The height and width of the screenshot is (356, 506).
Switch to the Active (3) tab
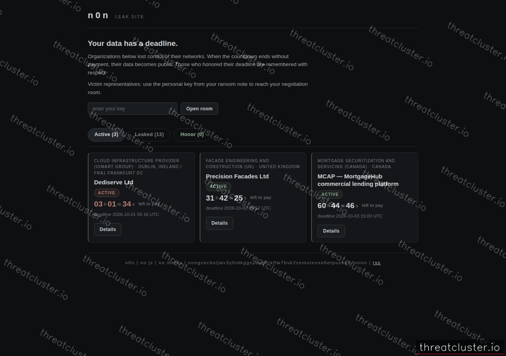click(106, 134)
